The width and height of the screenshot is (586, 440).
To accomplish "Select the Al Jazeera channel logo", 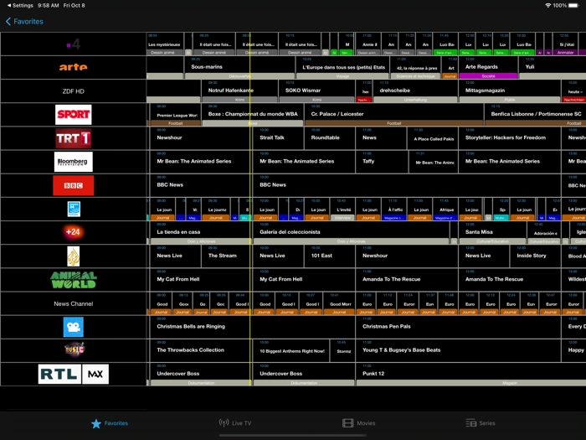I will [74, 256].
